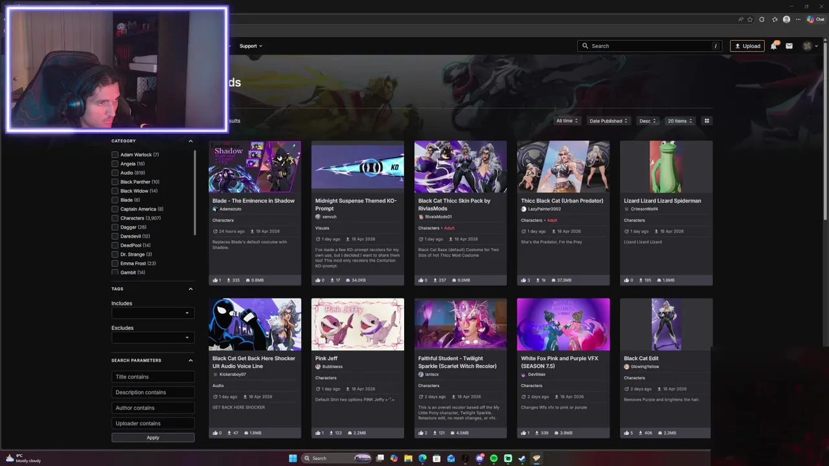Viewport: 829px width, 466px height.
Task: Click the Uploader contains field
Action: 153,423
